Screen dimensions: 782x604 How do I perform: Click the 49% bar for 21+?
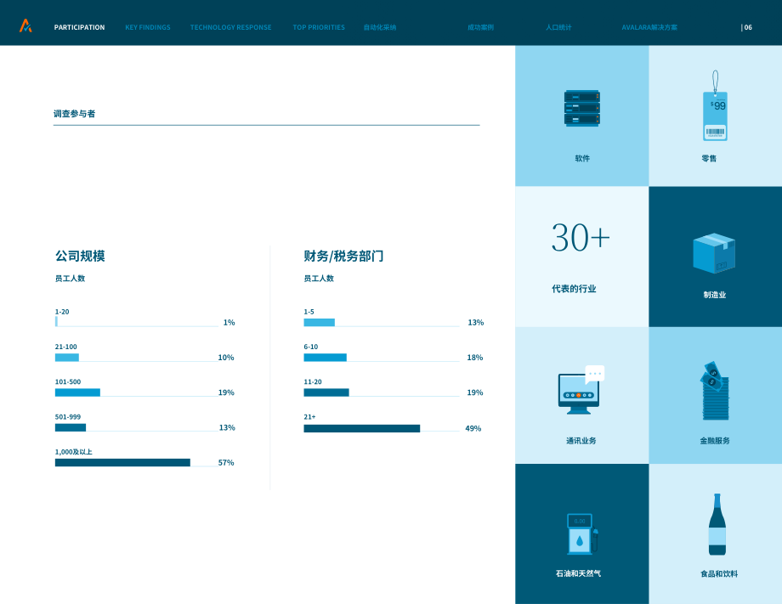click(361, 429)
